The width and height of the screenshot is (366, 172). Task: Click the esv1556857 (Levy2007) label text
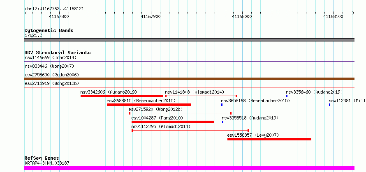[x=253, y=135]
